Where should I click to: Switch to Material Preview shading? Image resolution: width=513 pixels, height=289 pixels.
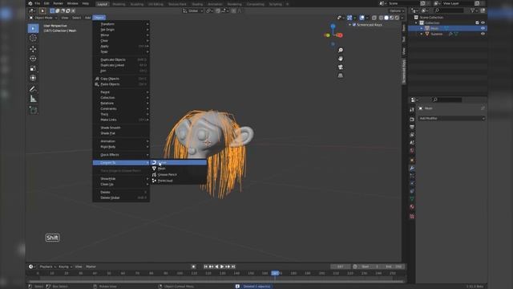pos(392,18)
